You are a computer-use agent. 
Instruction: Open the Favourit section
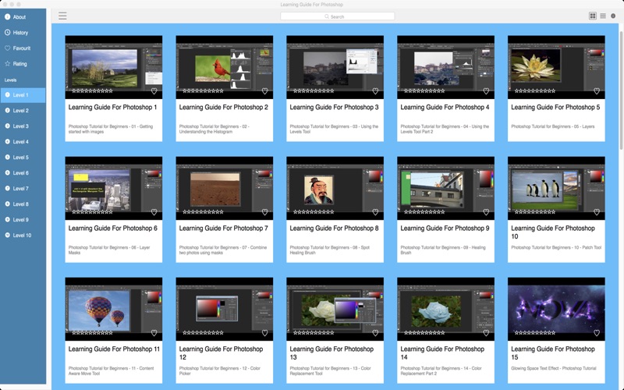23,48
